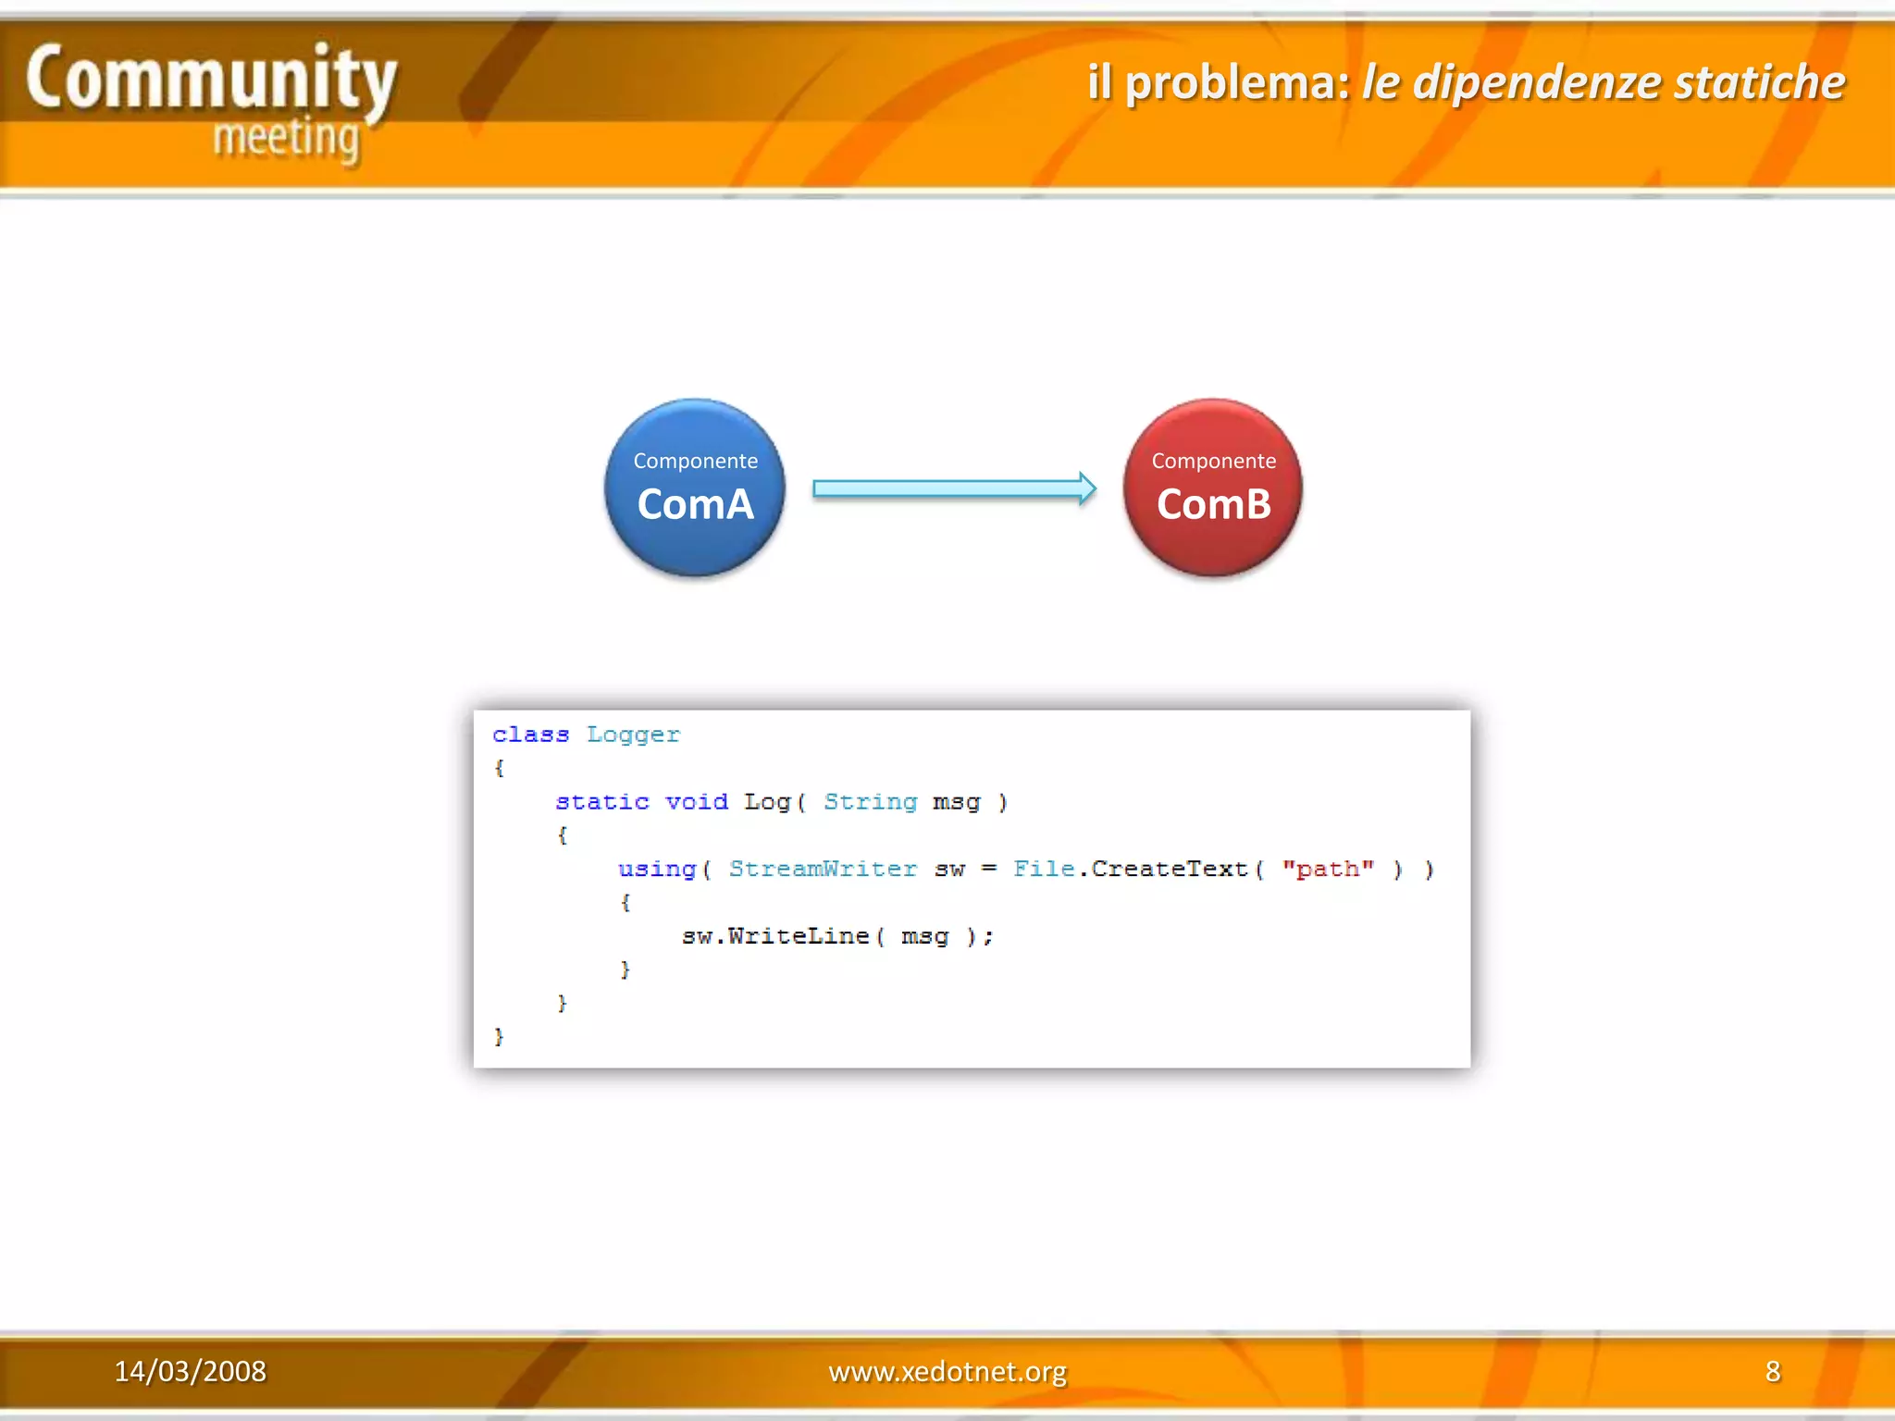The width and height of the screenshot is (1895, 1421).
Task: Open the www.xedotnet.org link
Action: click(x=947, y=1371)
